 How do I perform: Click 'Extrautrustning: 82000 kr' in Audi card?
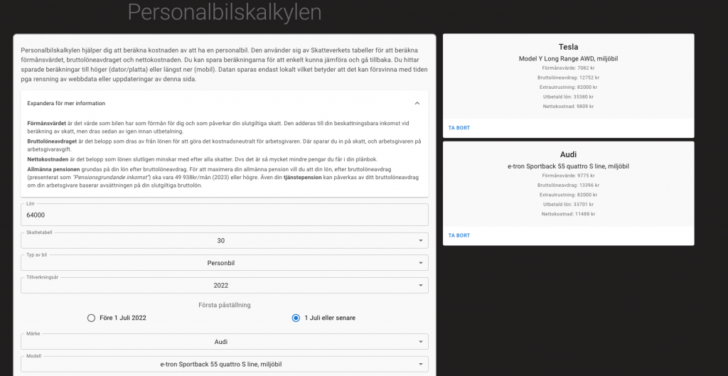(568, 195)
